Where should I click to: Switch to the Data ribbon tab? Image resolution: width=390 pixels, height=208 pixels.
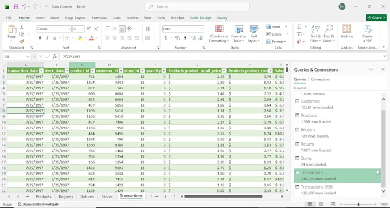[x=116, y=18]
